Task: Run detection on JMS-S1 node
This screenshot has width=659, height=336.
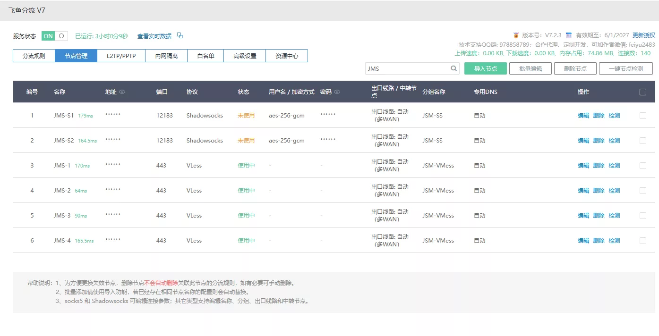Action: click(x=614, y=115)
